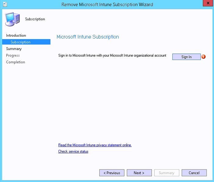Select the Completion step in the sidebar
This screenshot has height=182, width=214.
tap(16, 62)
